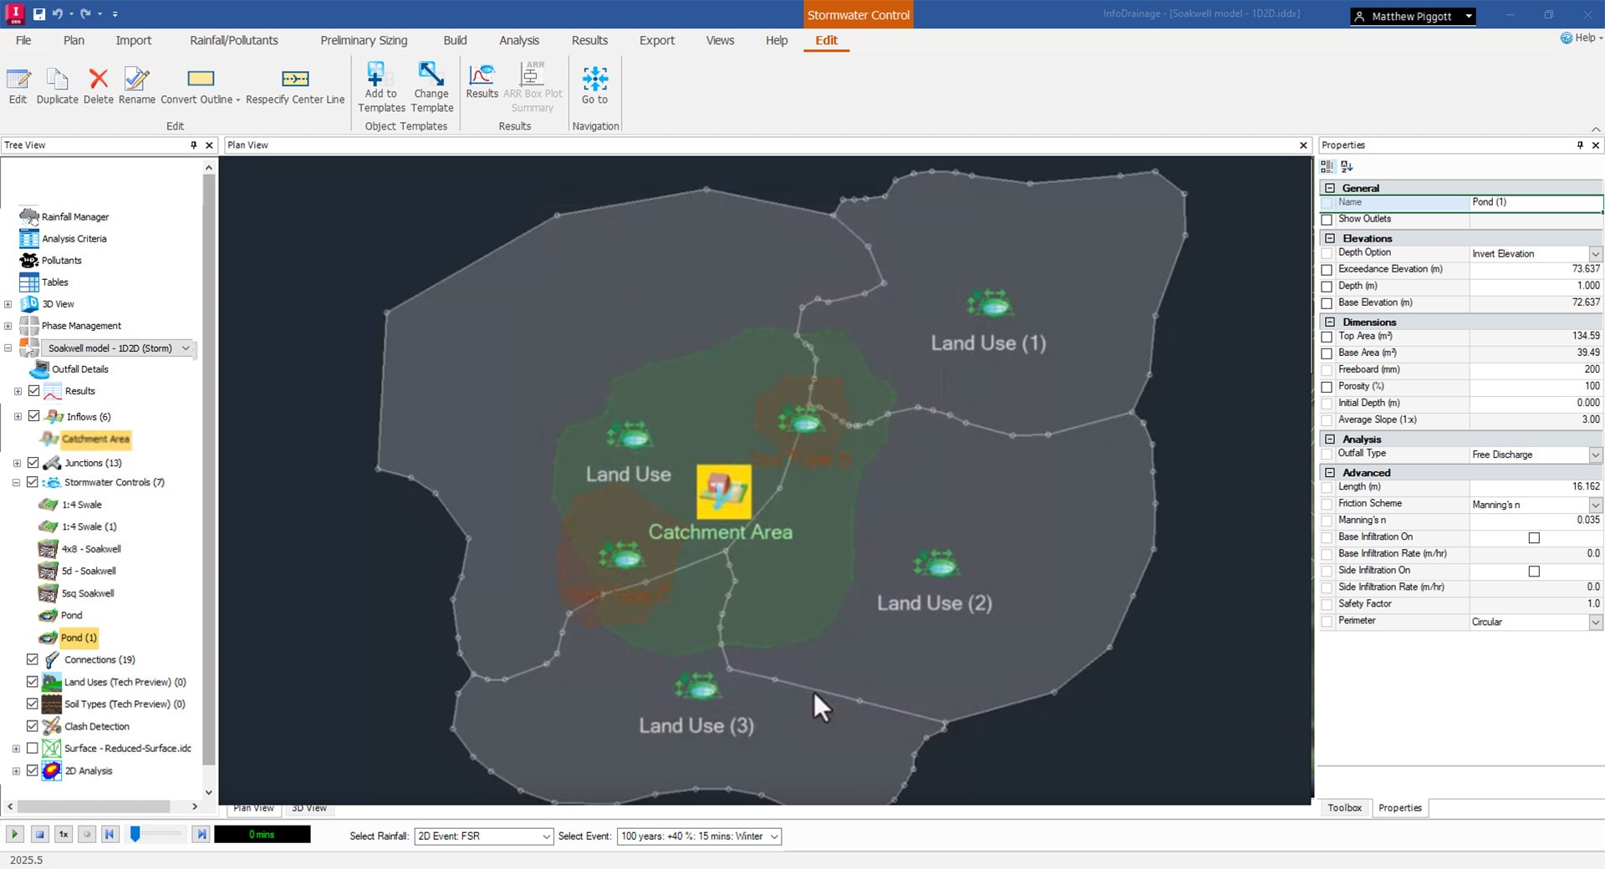Click the simulation time slider handle
Screen dimensions: 1605x869
[135, 834]
